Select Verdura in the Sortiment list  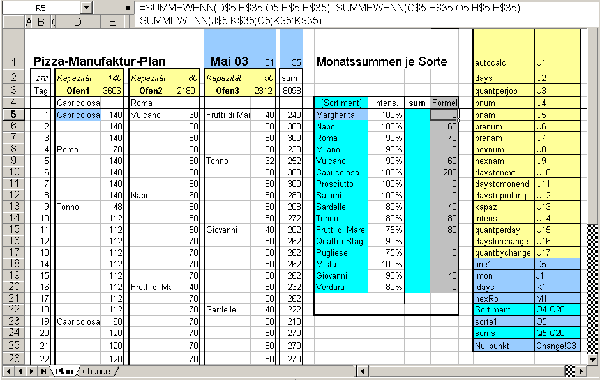click(341, 287)
